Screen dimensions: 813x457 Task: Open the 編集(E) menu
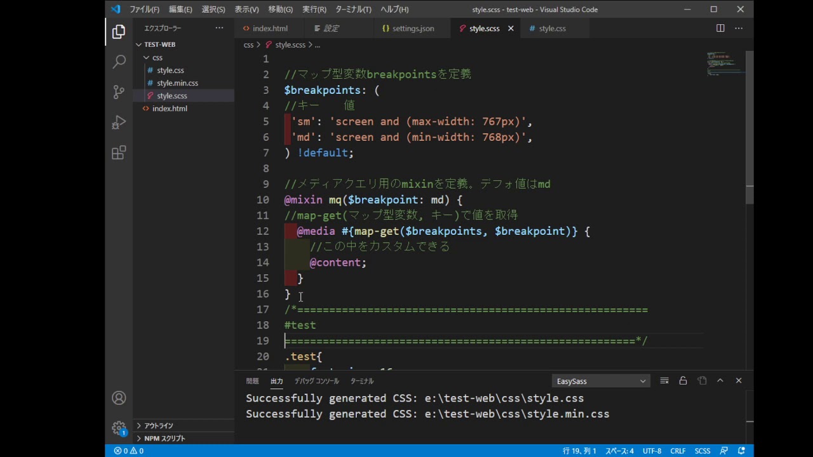pyautogui.click(x=180, y=9)
